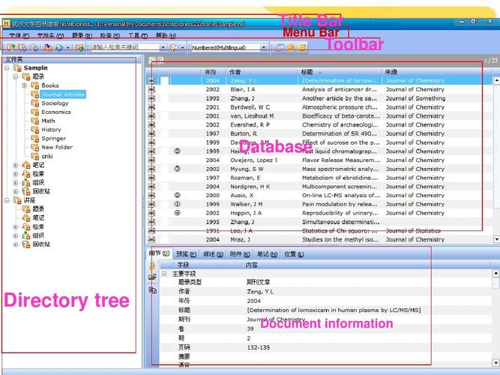Viewport: 500px width, 375px height.
Task: Click the monitor icon right of style box
Action: tap(280, 47)
